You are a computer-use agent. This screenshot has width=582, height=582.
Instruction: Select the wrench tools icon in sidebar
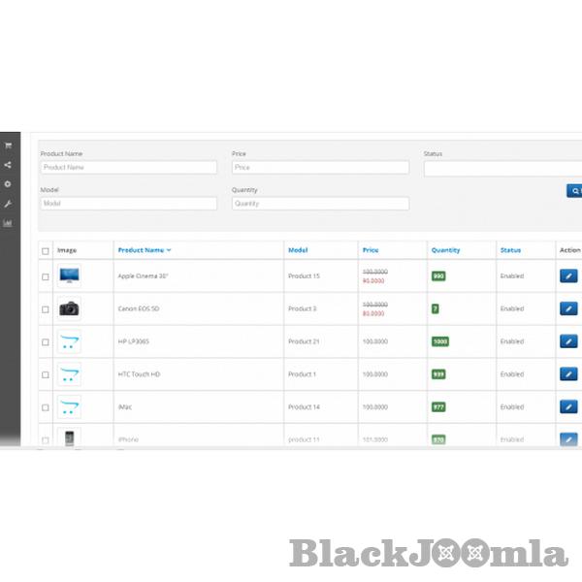tap(8, 204)
